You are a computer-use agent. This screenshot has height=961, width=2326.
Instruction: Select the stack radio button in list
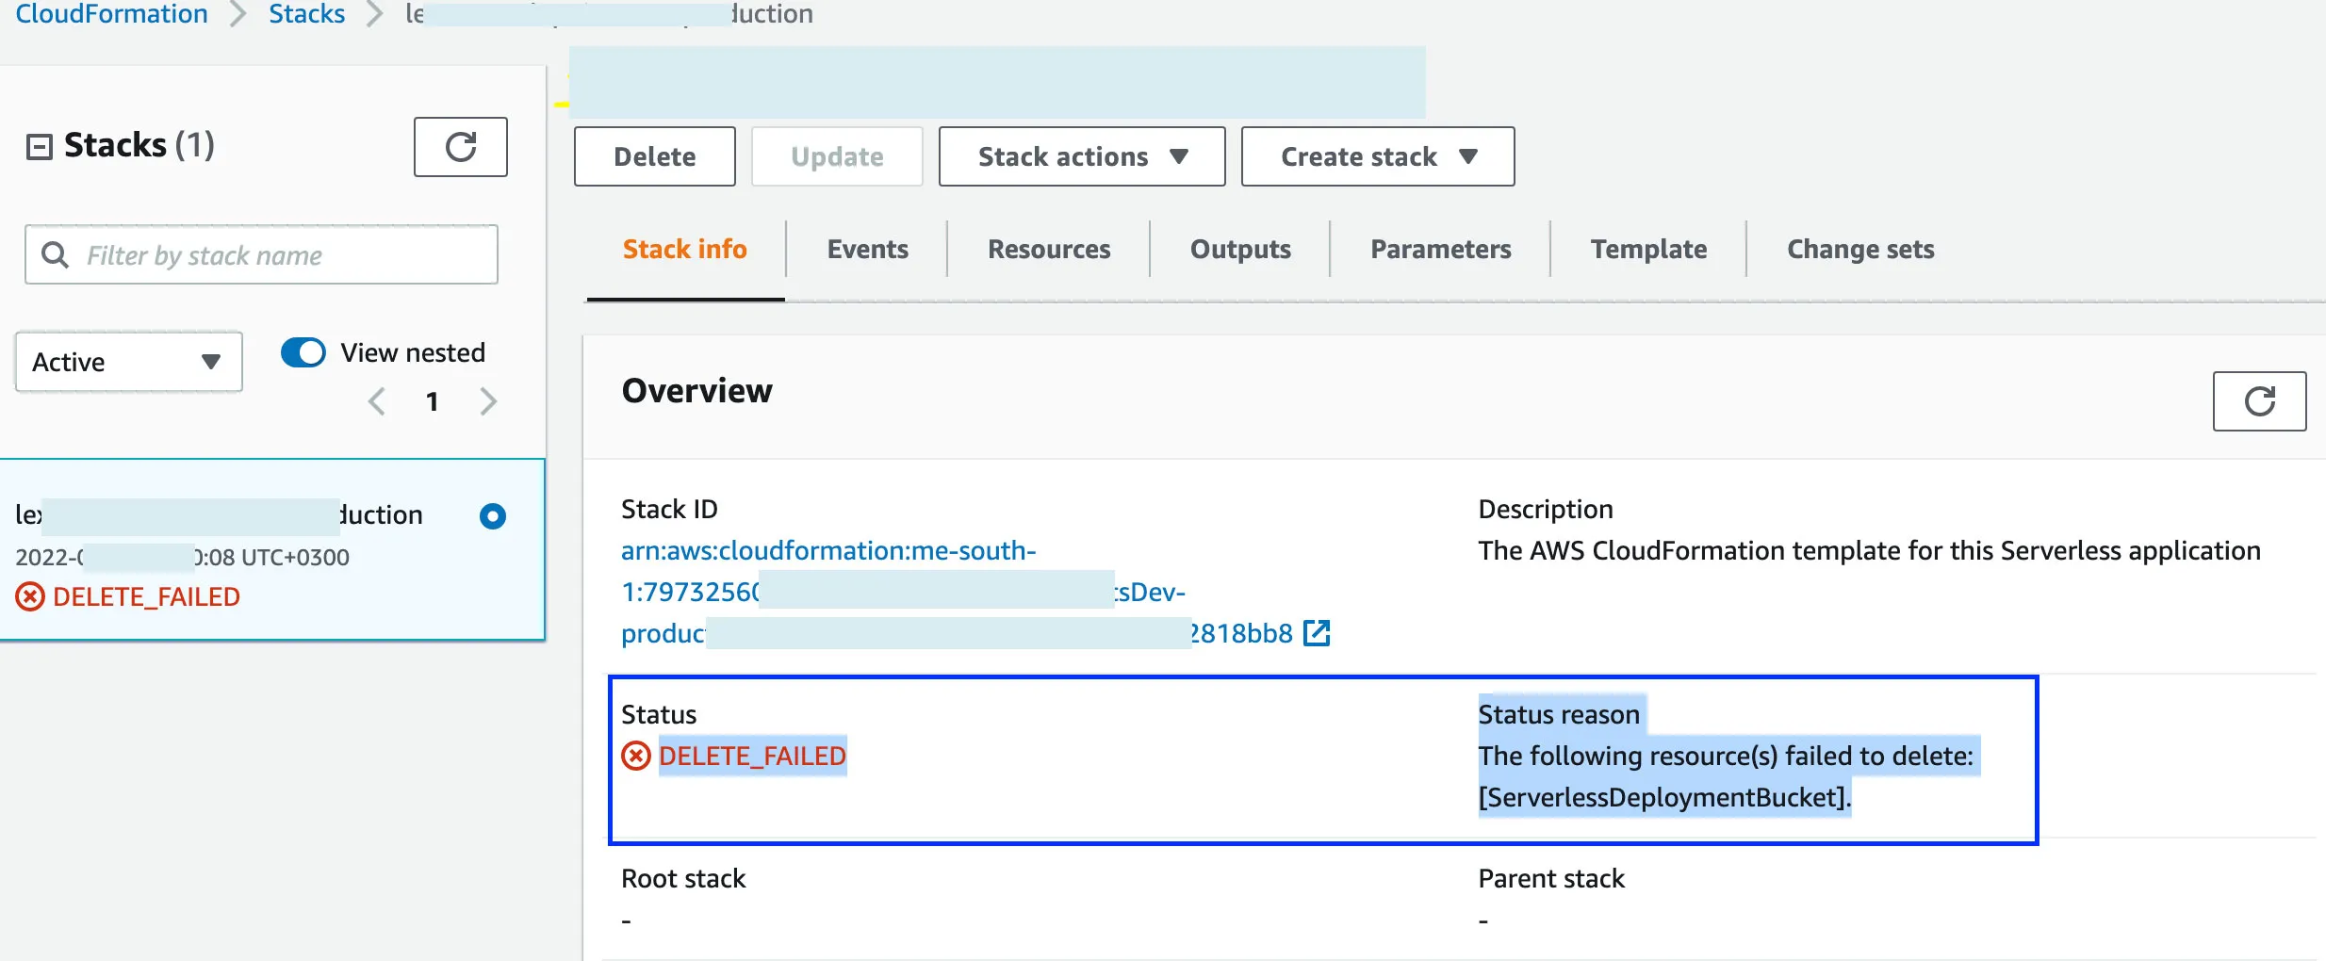(x=492, y=516)
